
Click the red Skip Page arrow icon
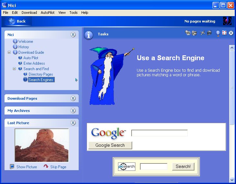(x=46, y=166)
